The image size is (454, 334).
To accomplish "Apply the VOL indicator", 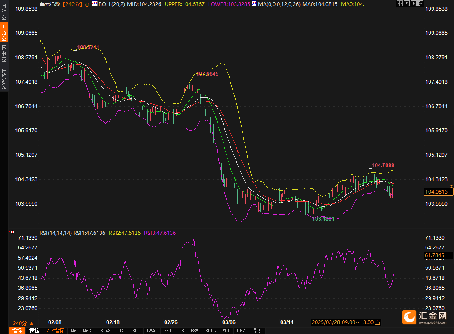I will 227,331.
